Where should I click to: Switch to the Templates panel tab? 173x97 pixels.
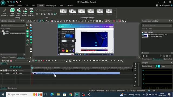[x=13, y=57]
